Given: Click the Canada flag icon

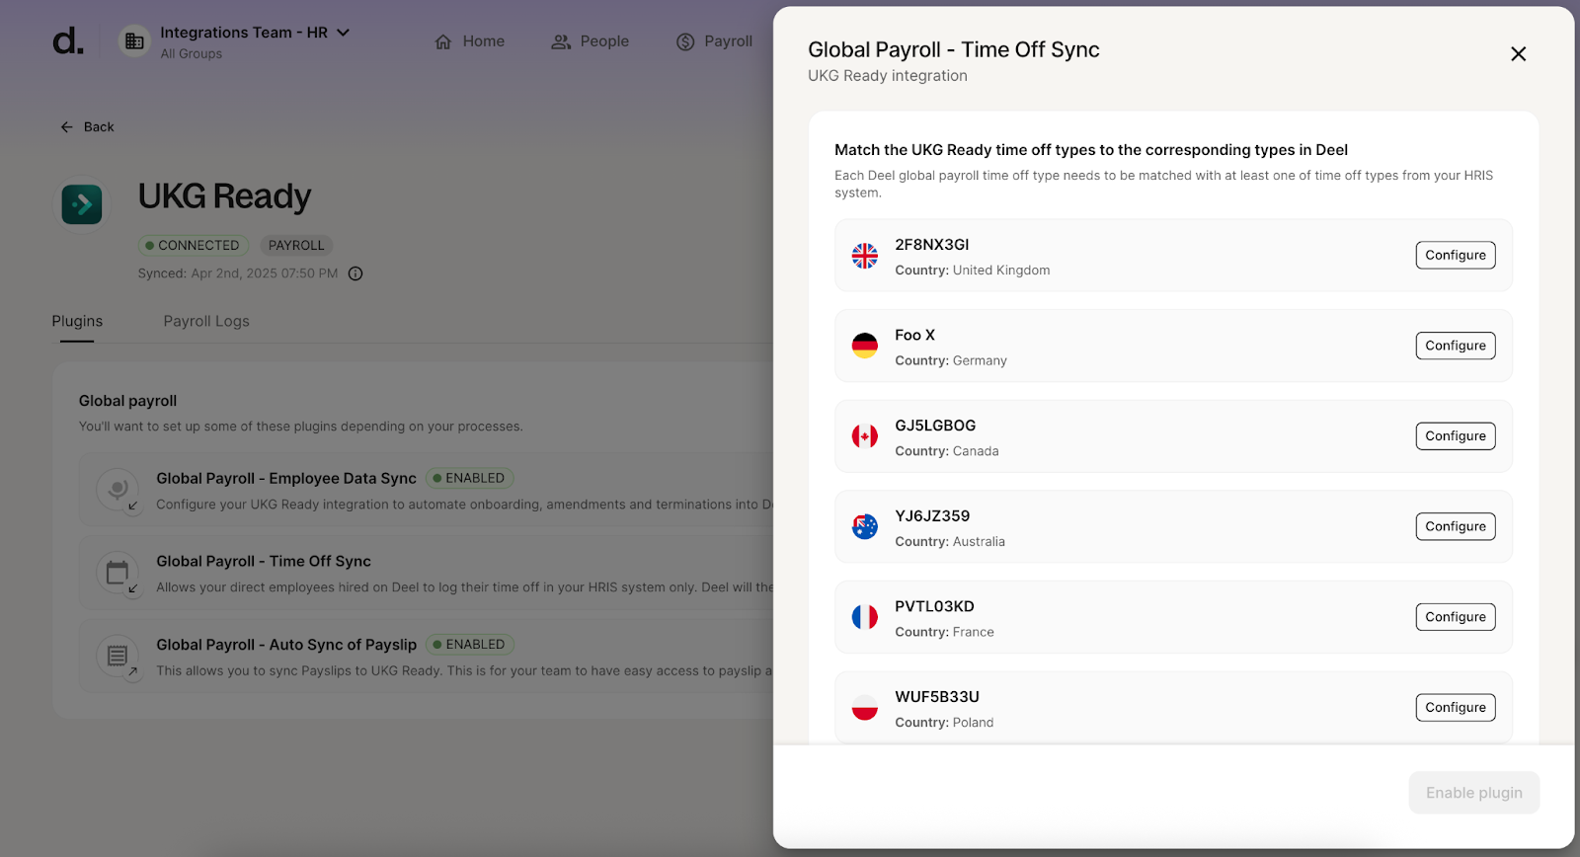Looking at the screenshot, I should (x=865, y=436).
